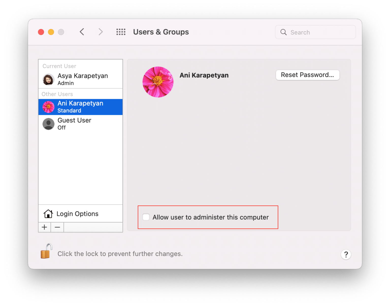390x306 pixels.
Task: Click the Login Options house icon
Action: click(x=48, y=214)
